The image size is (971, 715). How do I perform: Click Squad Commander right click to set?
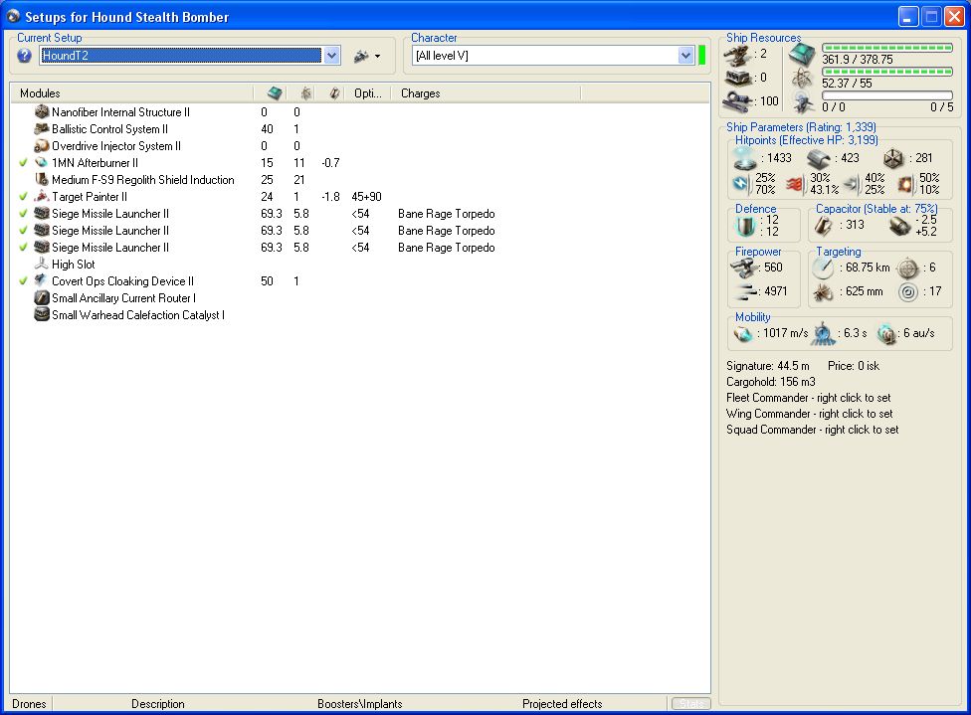(x=813, y=430)
